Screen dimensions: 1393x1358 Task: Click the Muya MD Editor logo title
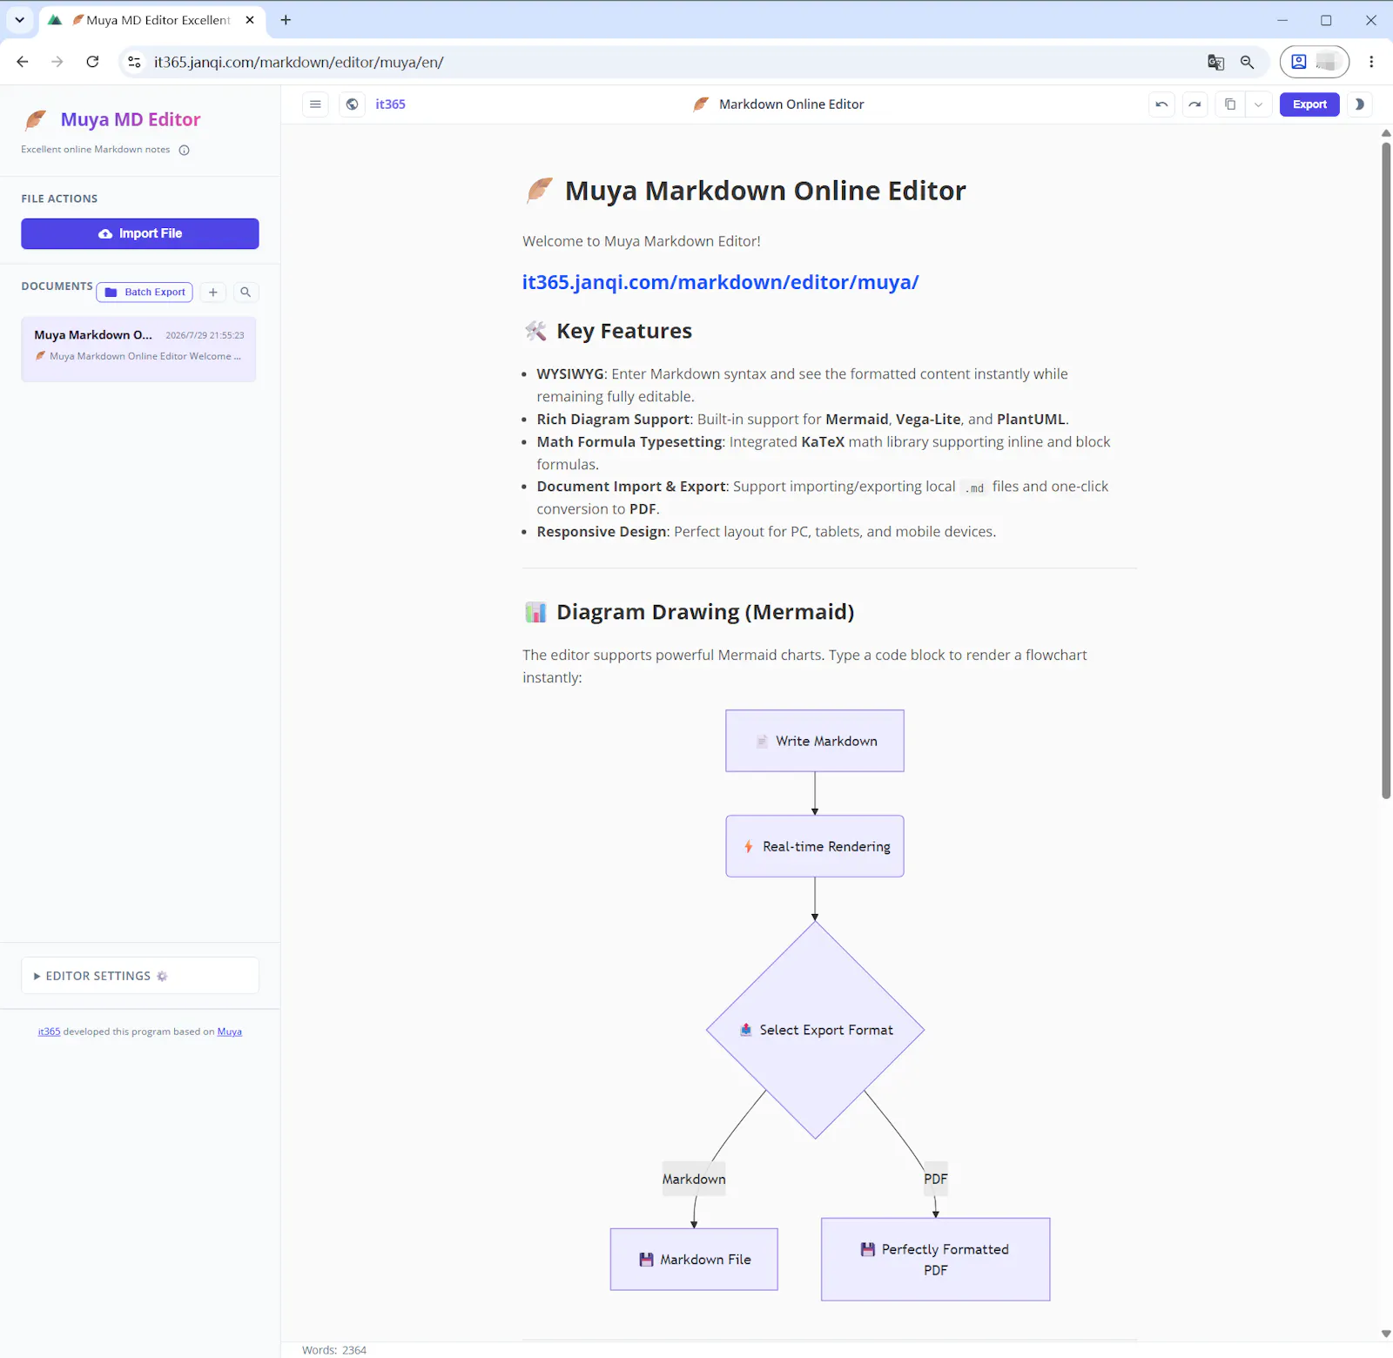click(131, 119)
